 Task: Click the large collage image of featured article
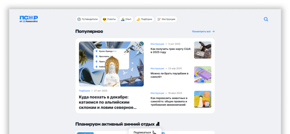111,64
